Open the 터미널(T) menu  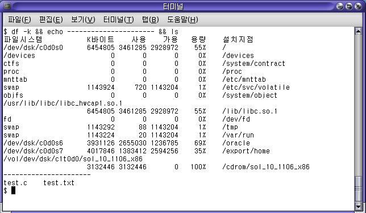119,20
